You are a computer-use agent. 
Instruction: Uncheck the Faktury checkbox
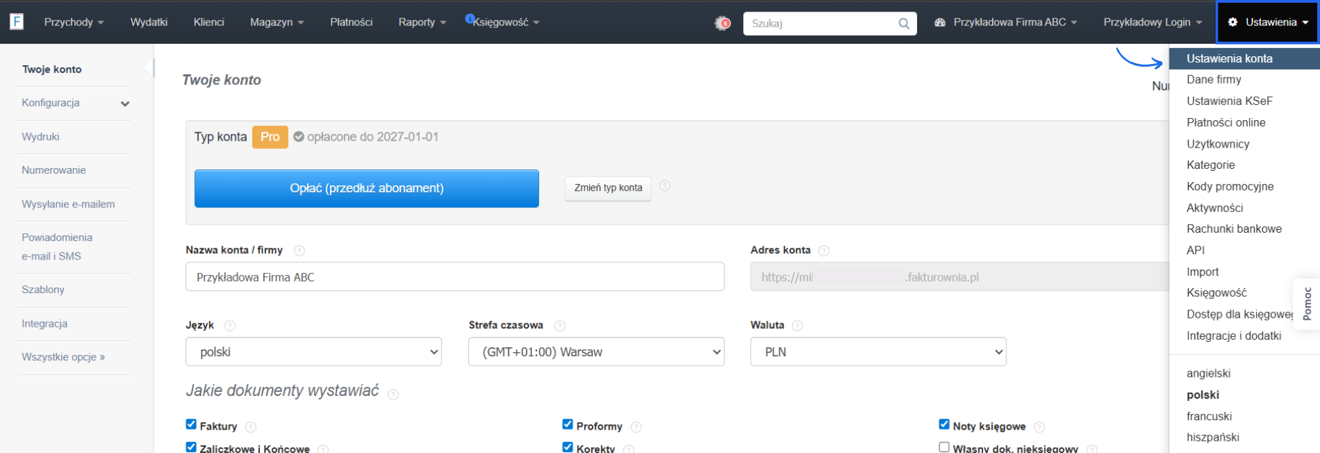pos(191,424)
